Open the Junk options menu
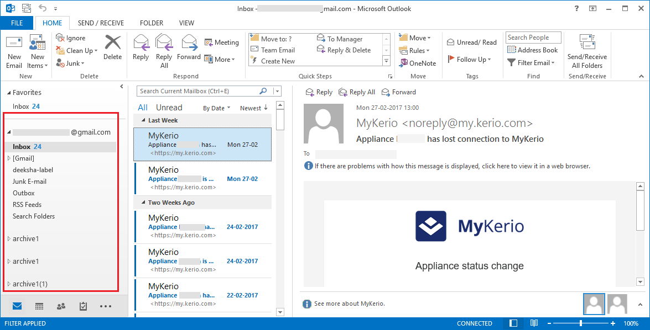Viewport: 650px width, 330px height. 70,63
